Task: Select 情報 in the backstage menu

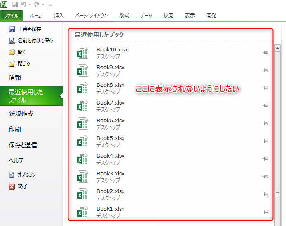Action: (x=15, y=78)
